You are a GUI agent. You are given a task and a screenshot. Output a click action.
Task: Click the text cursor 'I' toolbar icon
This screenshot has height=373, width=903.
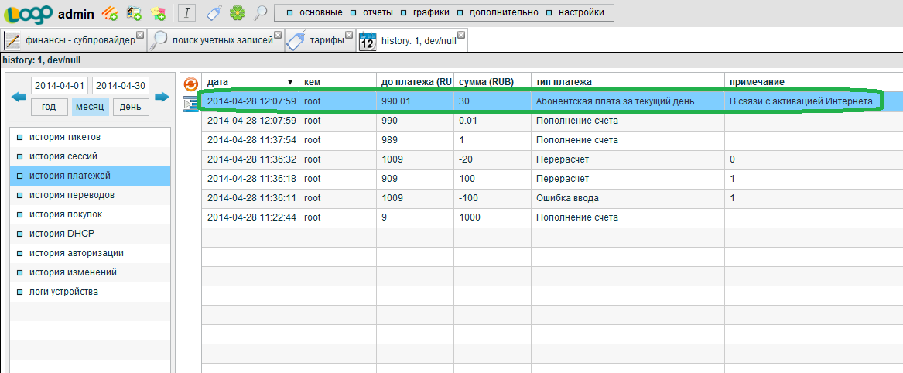click(x=187, y=12)
